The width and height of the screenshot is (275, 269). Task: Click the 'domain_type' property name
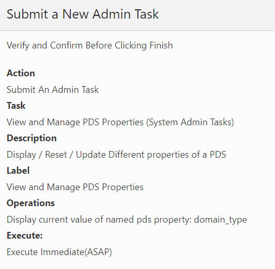pyautogui.click(x=220, y=220)
